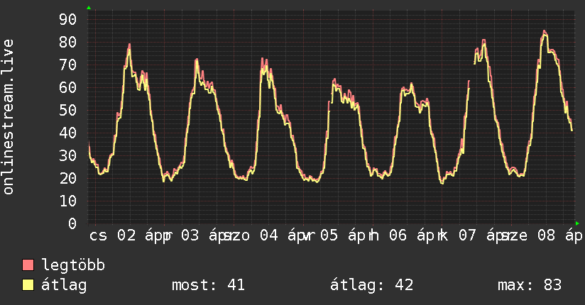The width and height of the screenshot is (585, 305).
Task: Click the 0 y-axis label
Action: [x=72, y=223]
